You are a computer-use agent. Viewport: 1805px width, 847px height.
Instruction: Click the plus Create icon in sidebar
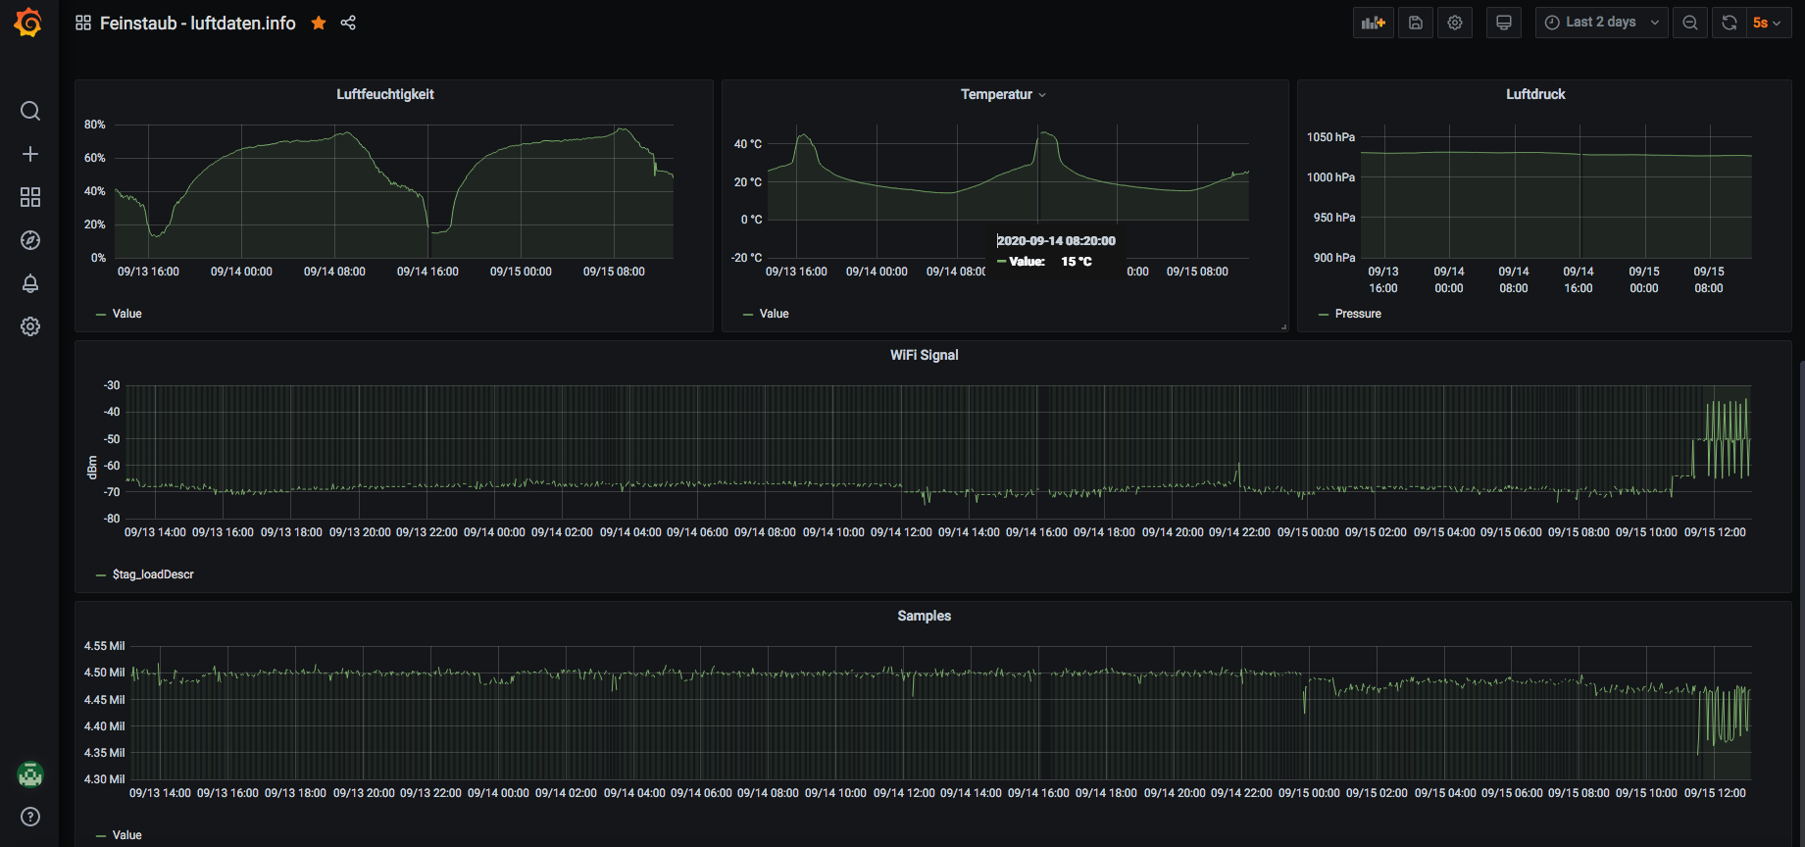point(30,154)
